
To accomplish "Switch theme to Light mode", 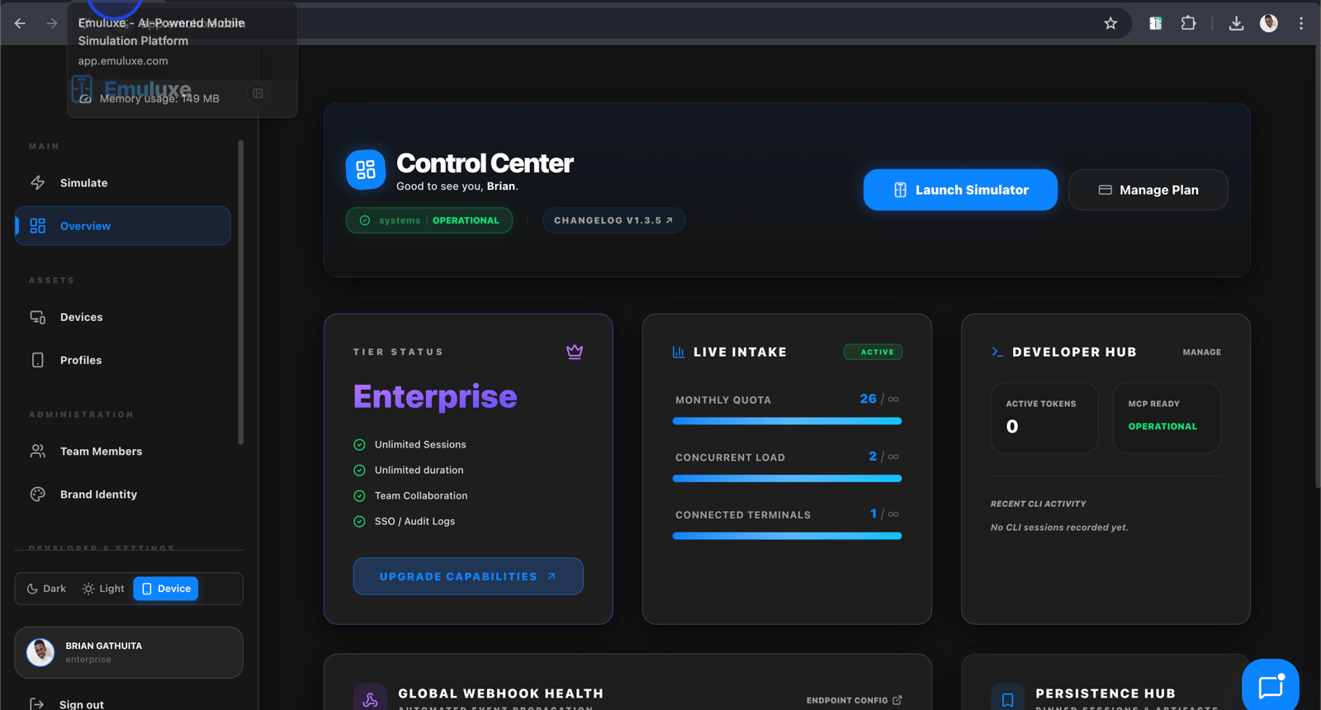I will pyautogui.click(x=103, y=589).
